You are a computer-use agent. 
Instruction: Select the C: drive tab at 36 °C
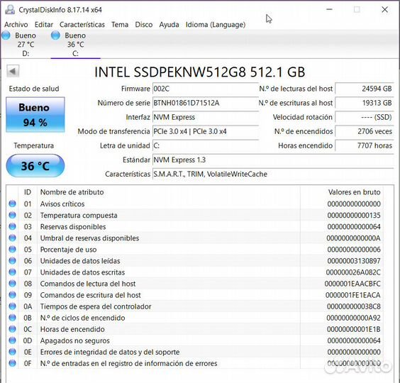(75, 44)
